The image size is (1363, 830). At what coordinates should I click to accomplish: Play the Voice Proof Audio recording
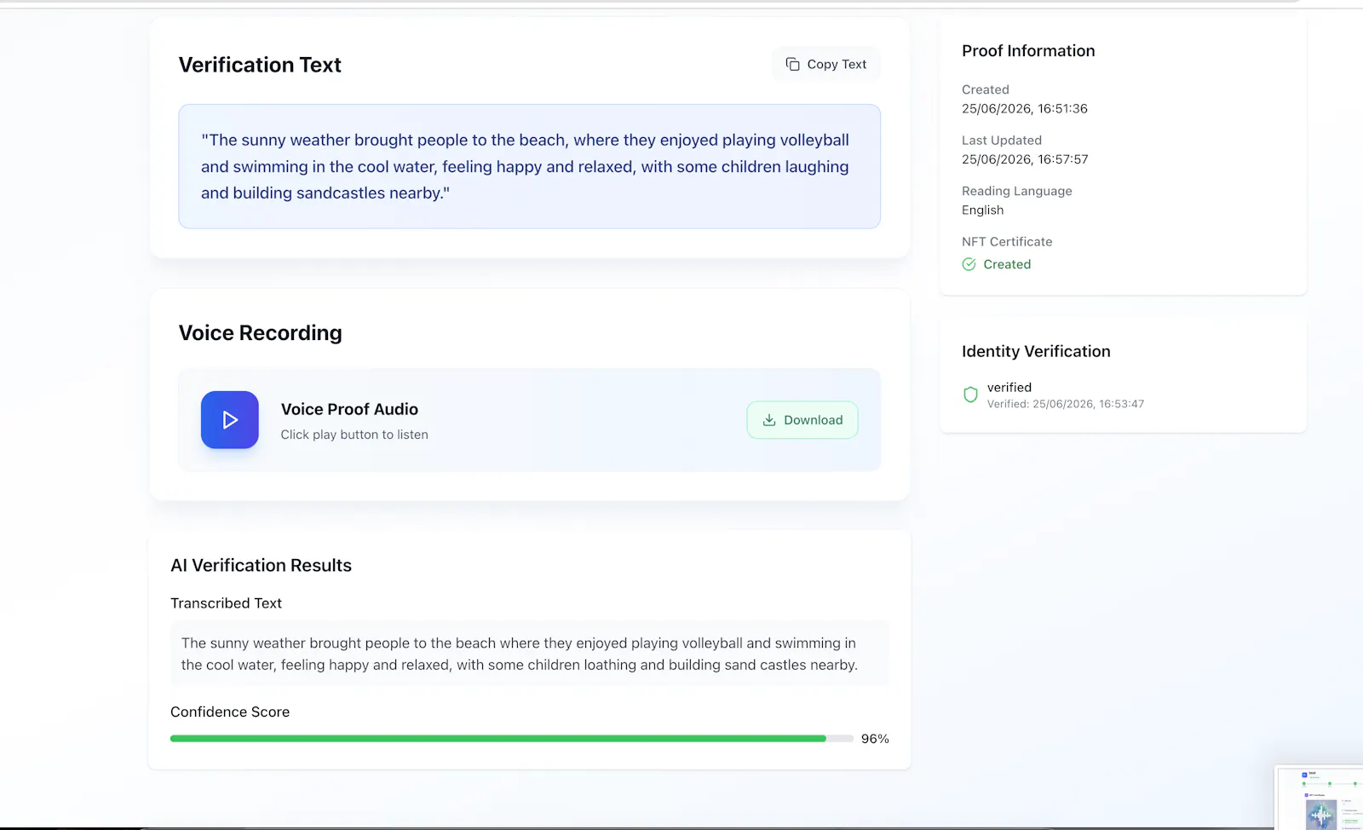230,419
